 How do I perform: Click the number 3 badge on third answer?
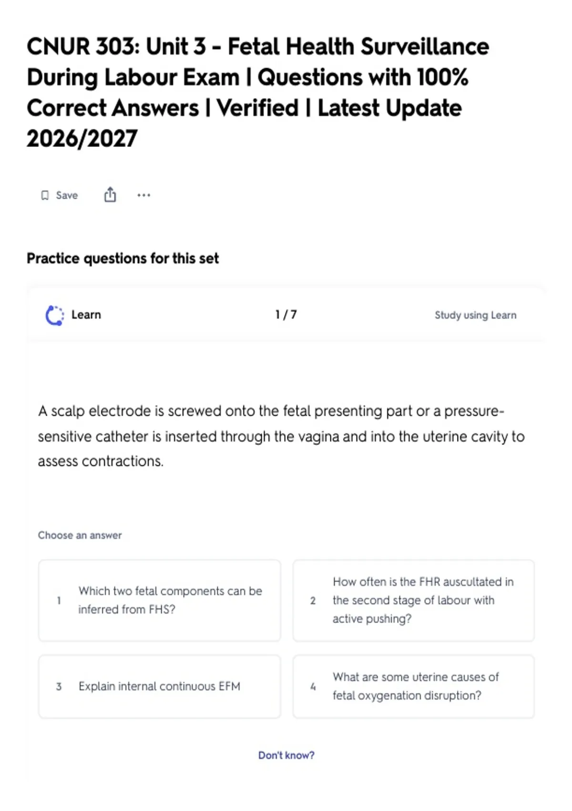coord(59,686)
